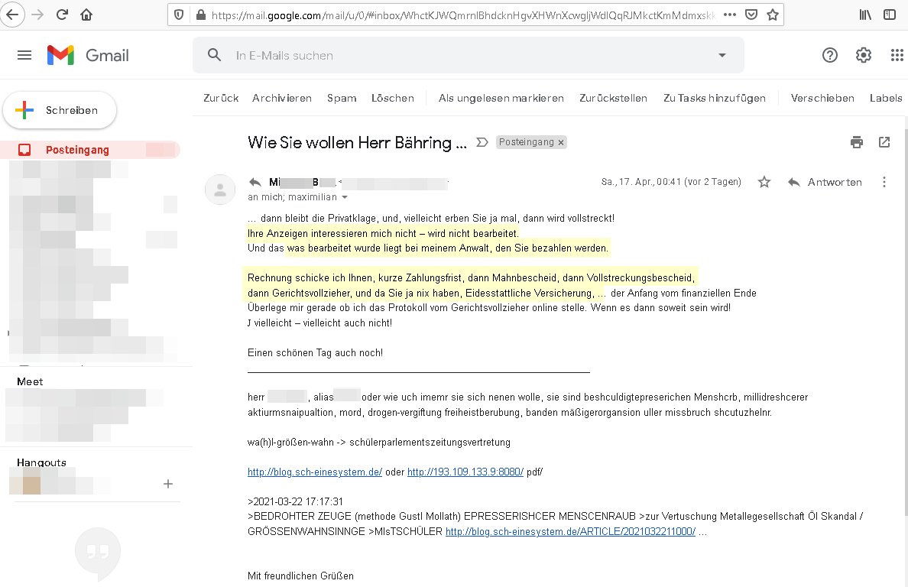Click Zu Tasks hinzufügen
908x587 pixels.
tap(715, 98)
